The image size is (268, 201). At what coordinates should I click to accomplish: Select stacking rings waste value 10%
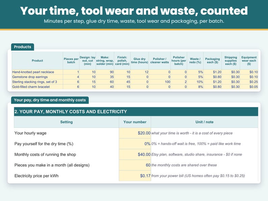click(195, 82)
